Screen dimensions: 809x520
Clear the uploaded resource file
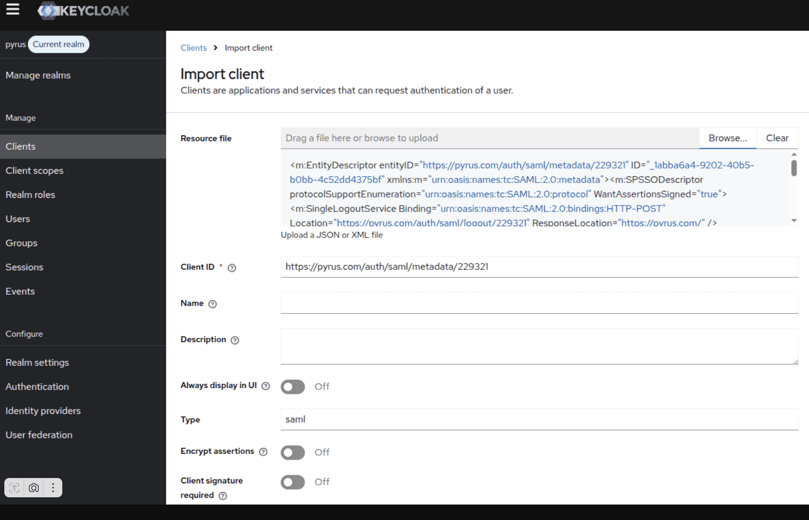(777, 138)
